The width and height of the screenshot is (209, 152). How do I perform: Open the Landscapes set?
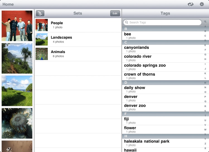(78, 39)
